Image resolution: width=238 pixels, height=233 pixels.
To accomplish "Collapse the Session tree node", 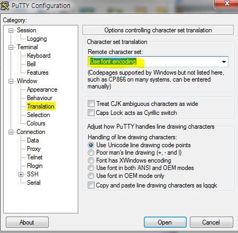I will pos(11,31).
